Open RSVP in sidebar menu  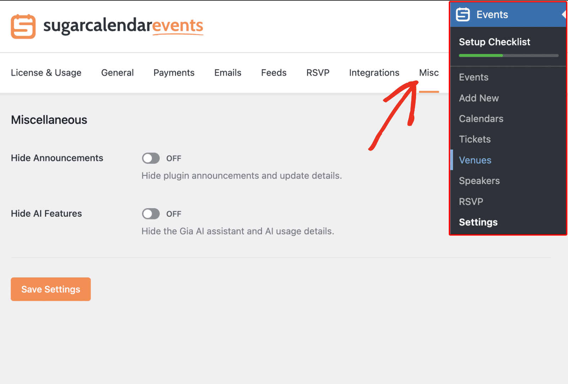click(471, 202)
